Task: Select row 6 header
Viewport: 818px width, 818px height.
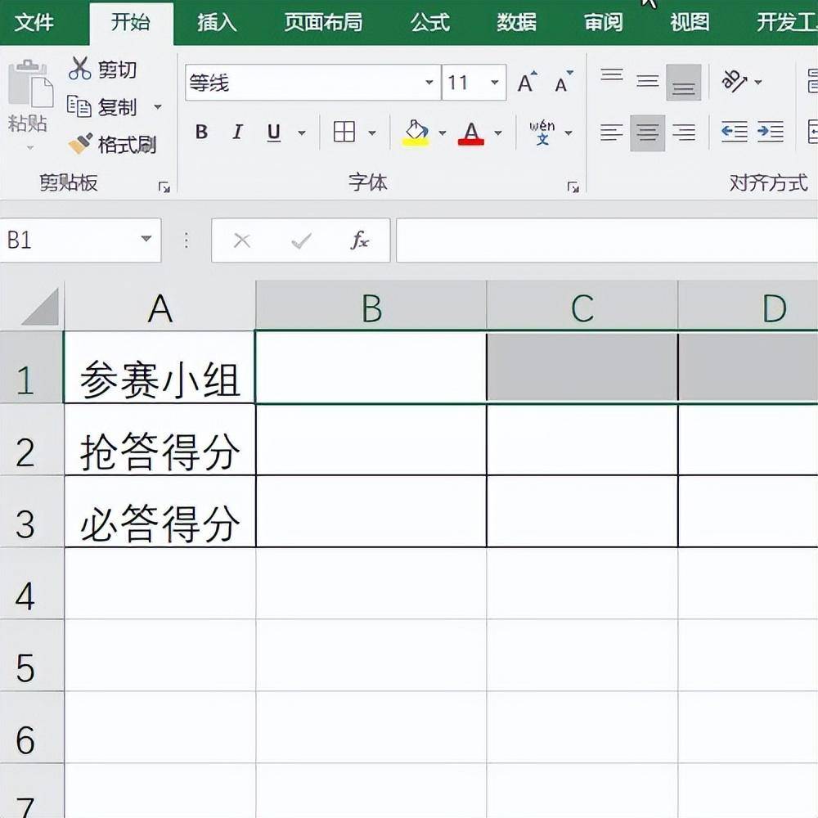Action: point(31,727)
